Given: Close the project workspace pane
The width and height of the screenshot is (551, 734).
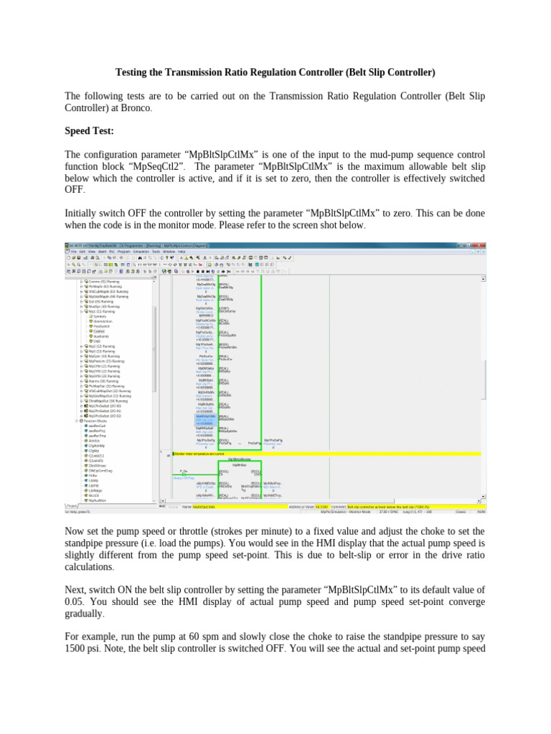Looking at the screenshot, I should (156, 277).
